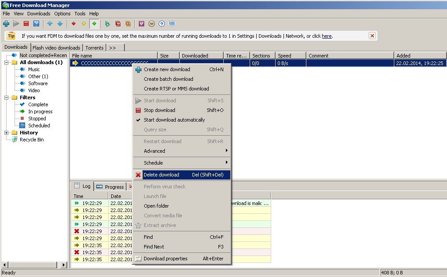Select red diamond light traffic mode
This screenshot has width=447, height=277.
(73, 24)
